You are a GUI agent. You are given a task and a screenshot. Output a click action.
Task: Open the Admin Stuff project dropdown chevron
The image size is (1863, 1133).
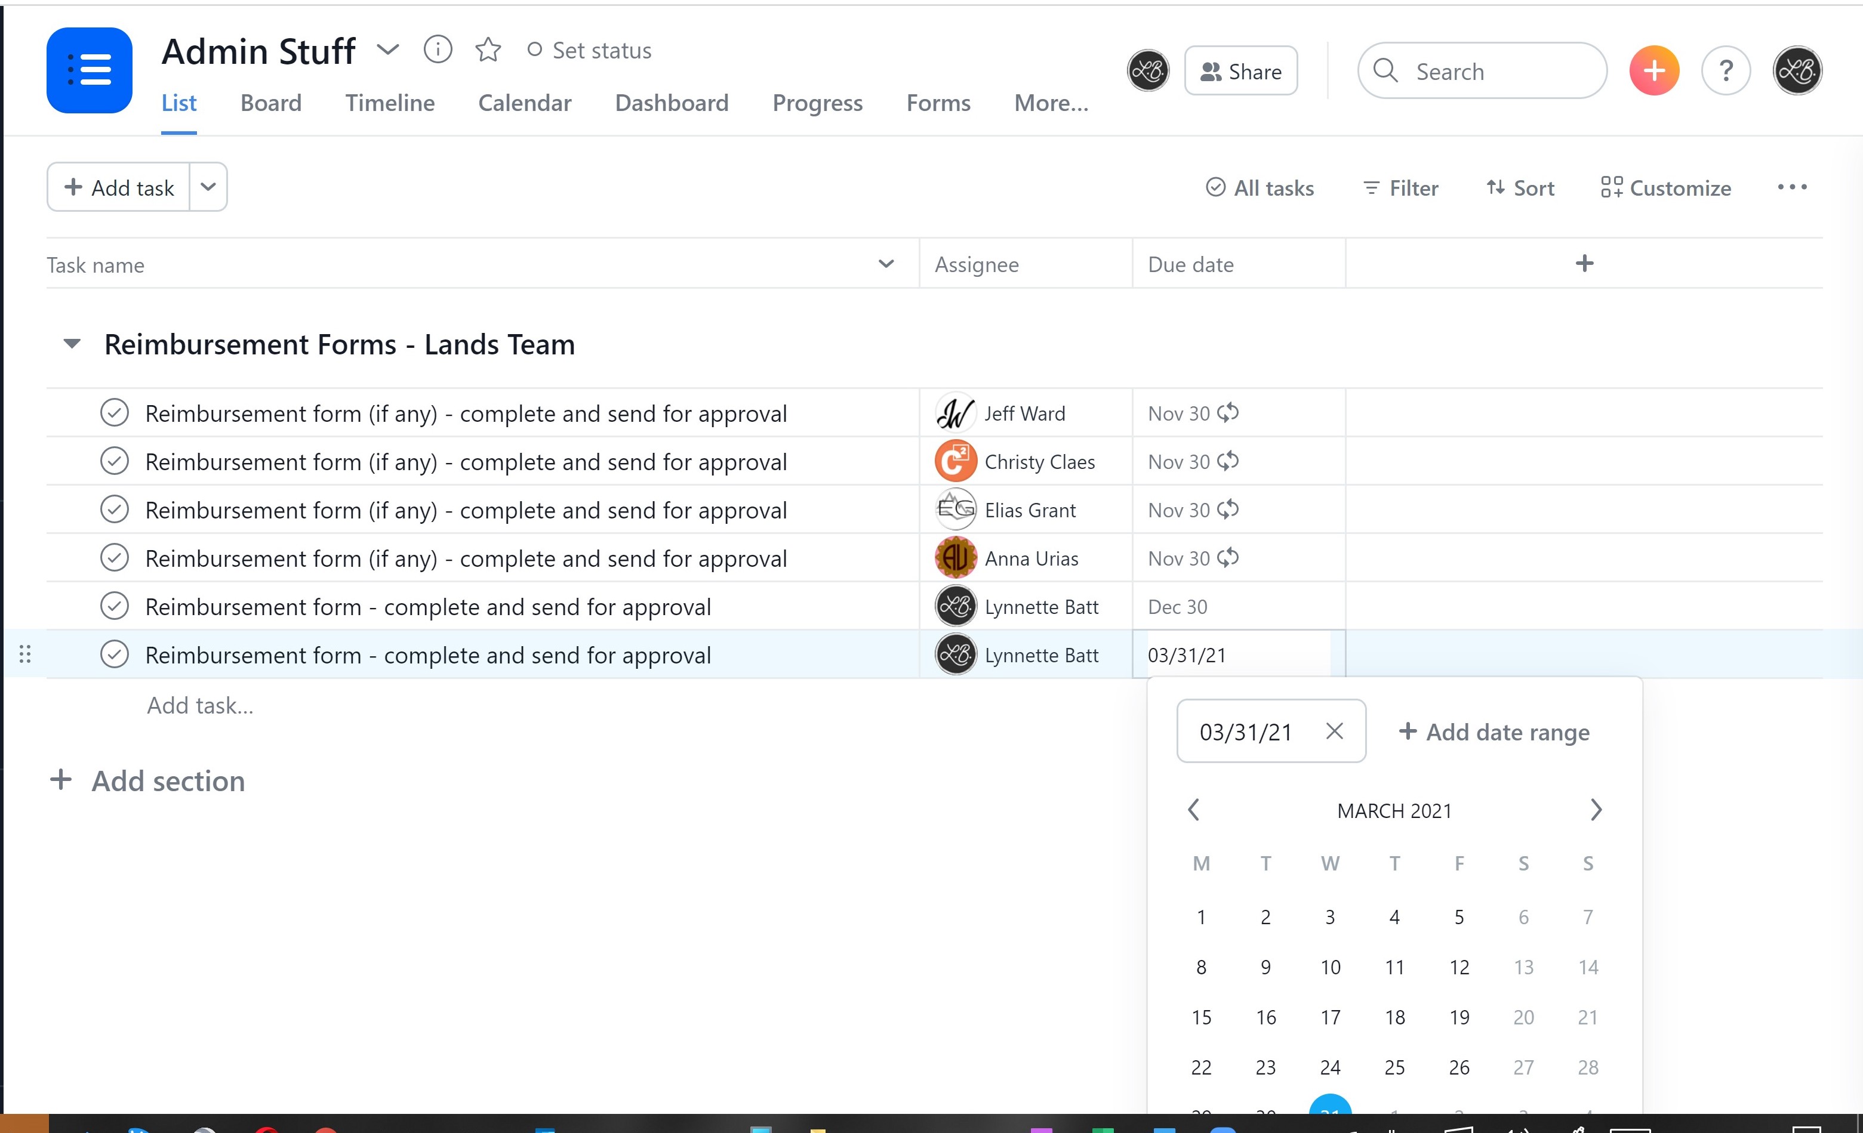click(388, 50)
